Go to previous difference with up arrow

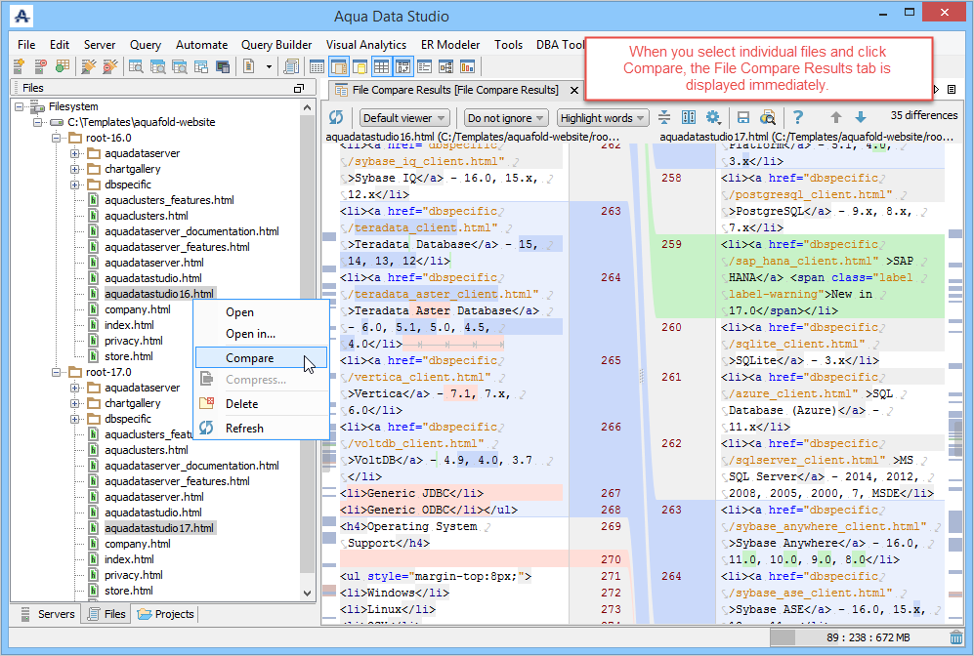[x=836, y=117]
